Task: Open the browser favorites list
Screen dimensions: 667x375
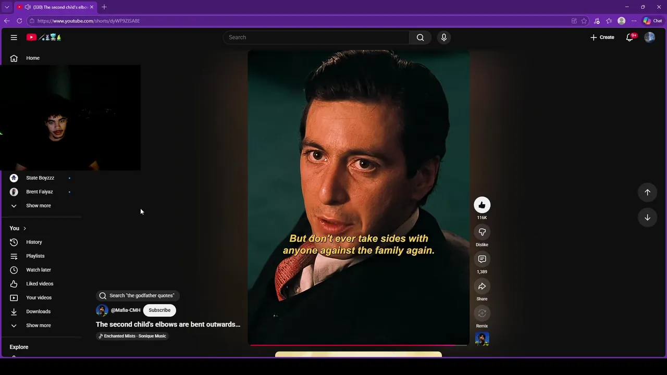Action: (609, 21)
